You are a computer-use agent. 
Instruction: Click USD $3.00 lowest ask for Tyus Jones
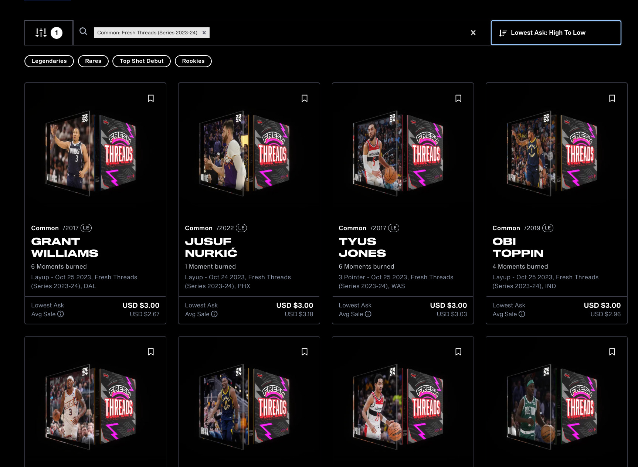pyautogui.click(x=448, y=305)
